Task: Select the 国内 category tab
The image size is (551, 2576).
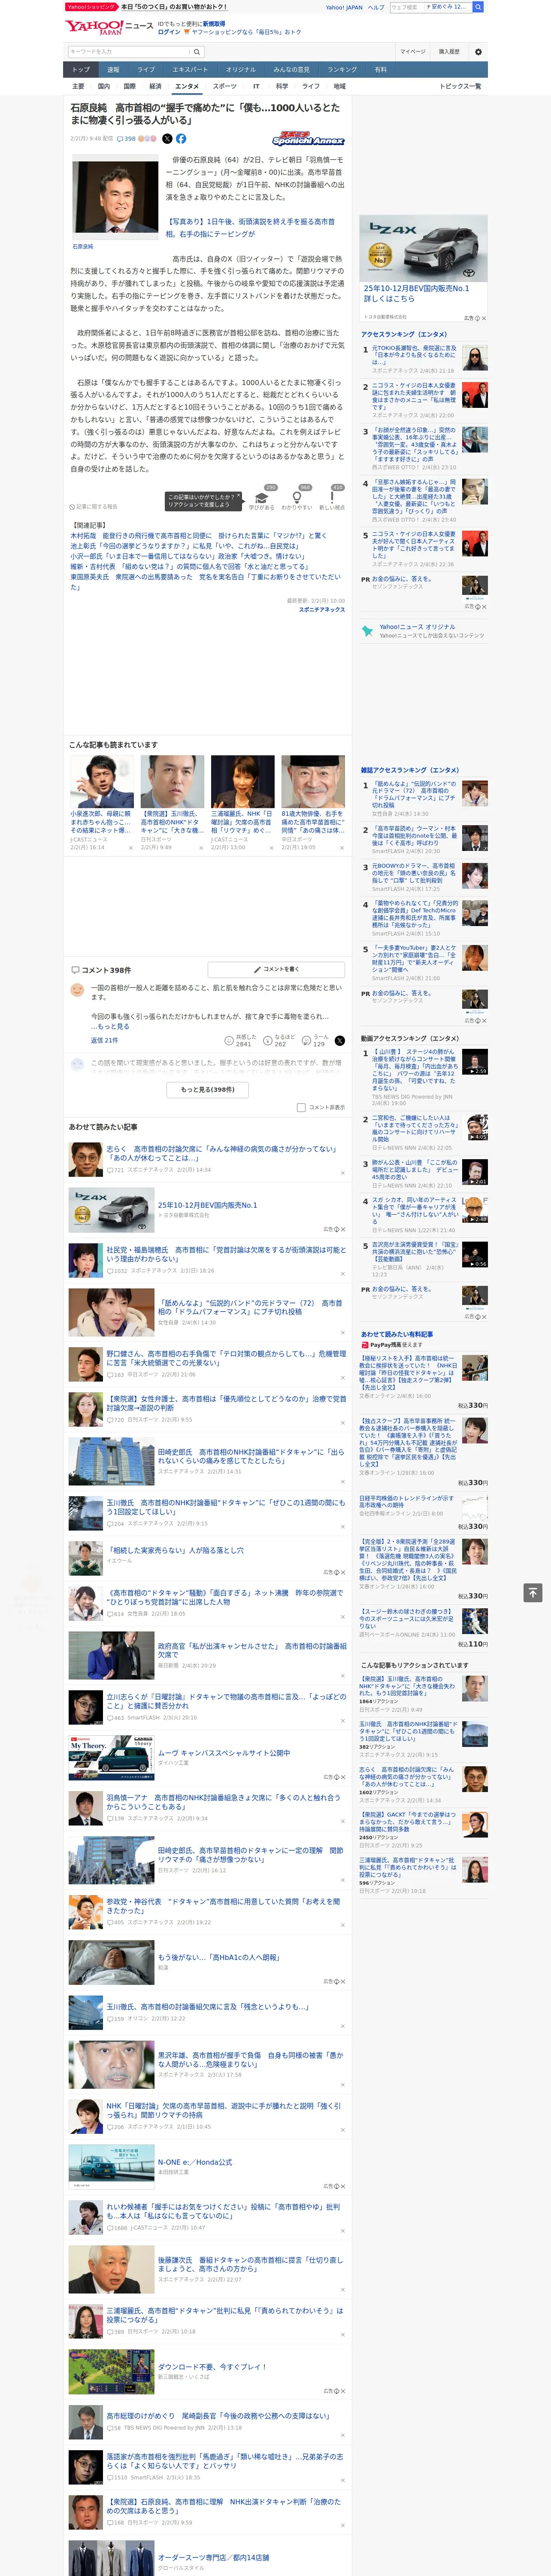Action: [x=104, y=86]
